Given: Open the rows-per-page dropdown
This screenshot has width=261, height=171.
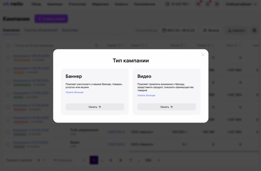Looking at the screenshot, I should click(x=41, y=160).
